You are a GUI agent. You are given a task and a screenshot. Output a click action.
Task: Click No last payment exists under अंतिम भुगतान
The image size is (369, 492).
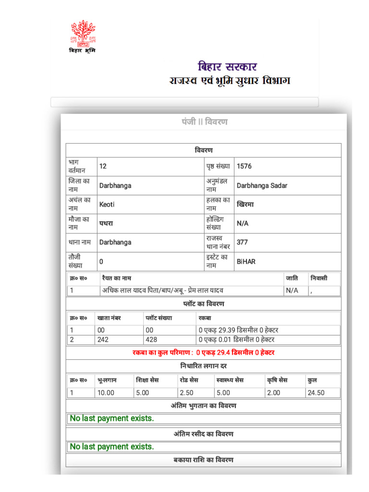111,418
